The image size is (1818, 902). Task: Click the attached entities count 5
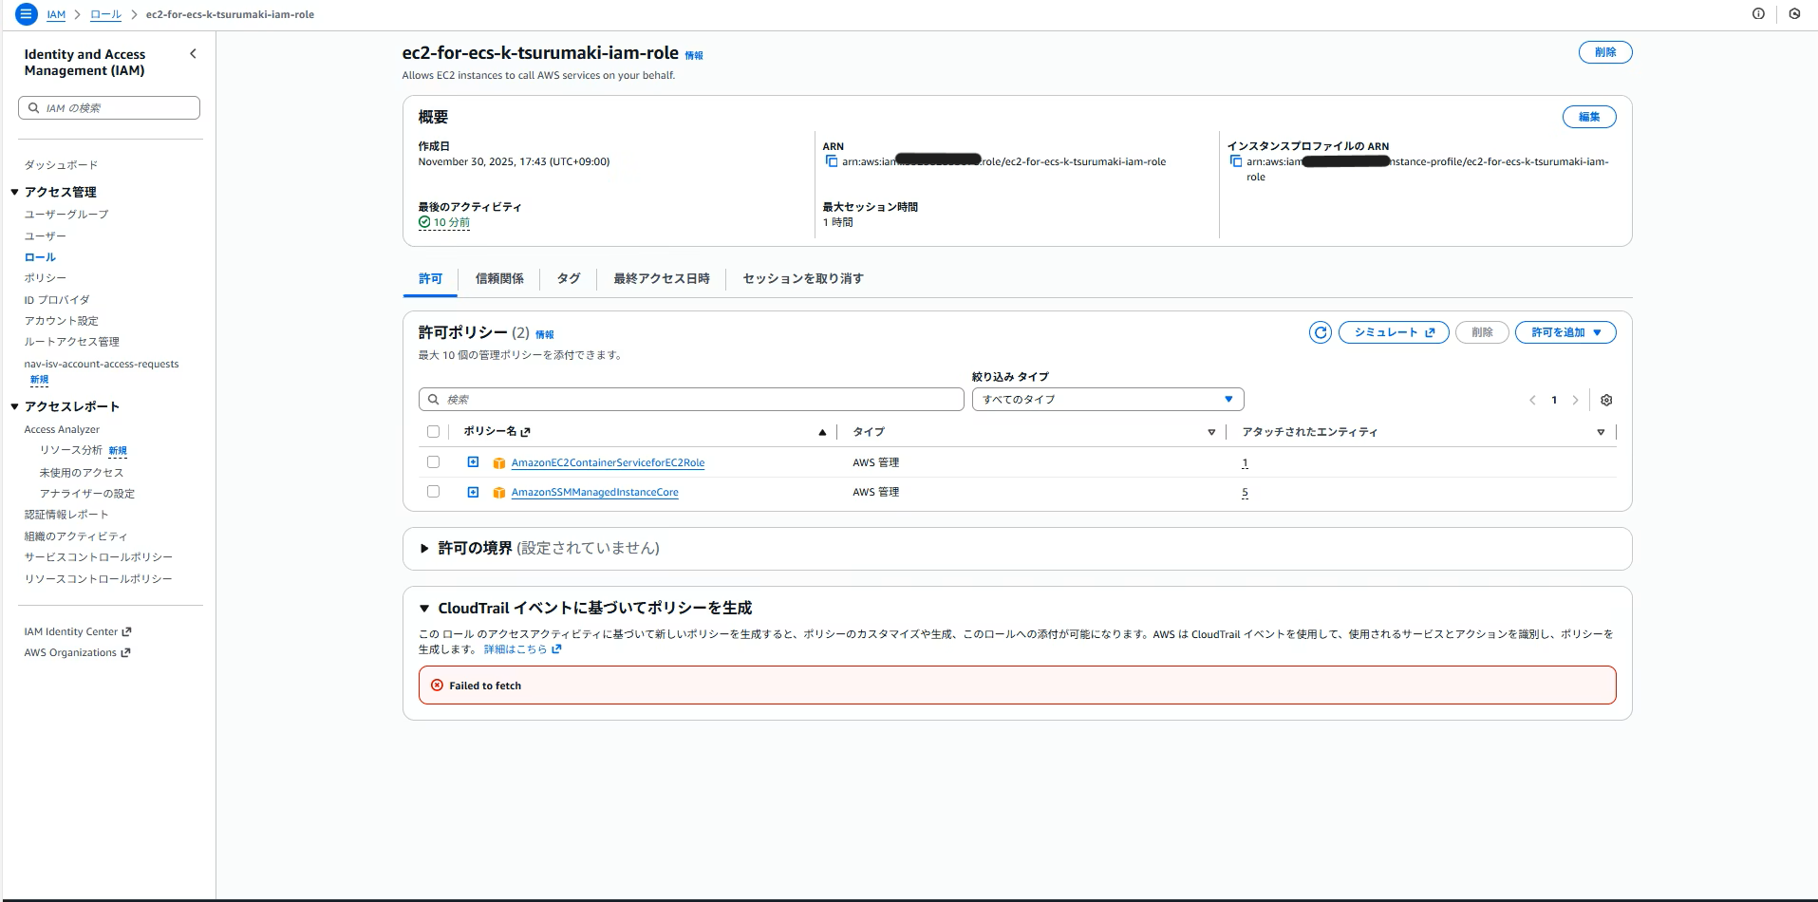point(1245,493)
